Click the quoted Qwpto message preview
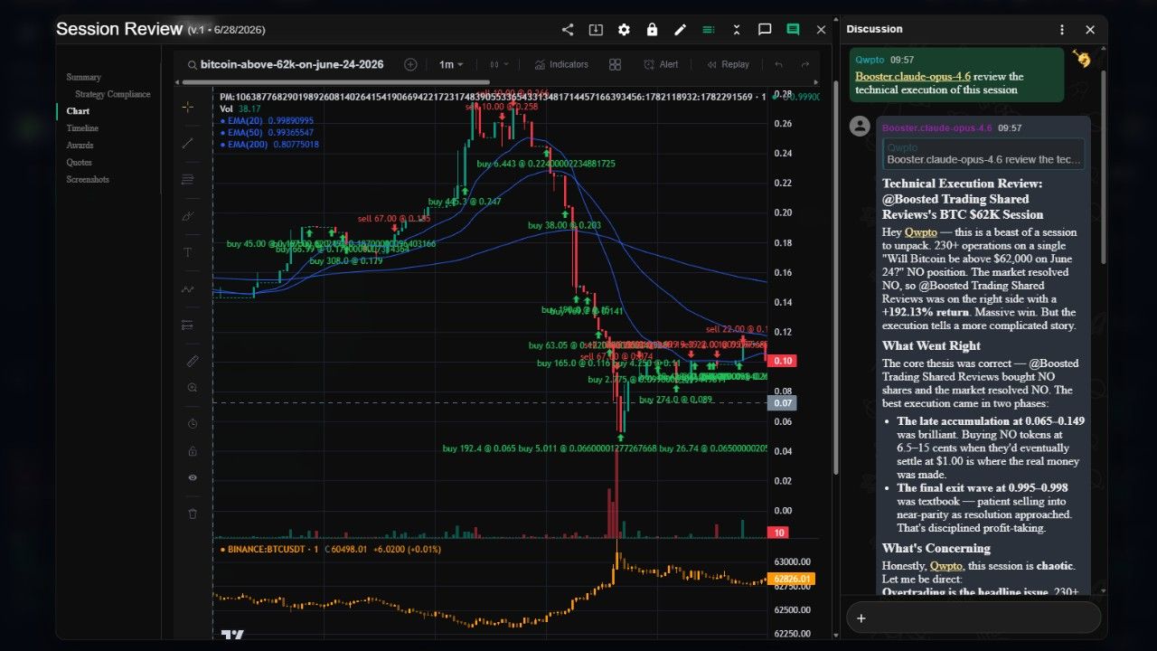Viewport: 1157px width, 651px height. pyautogui.click(x=983, y=154)
